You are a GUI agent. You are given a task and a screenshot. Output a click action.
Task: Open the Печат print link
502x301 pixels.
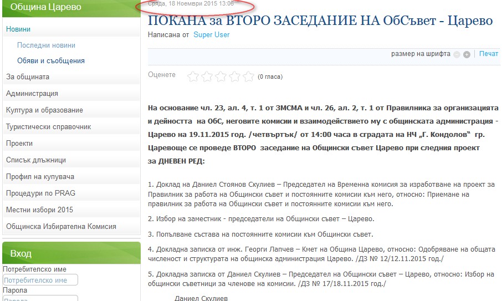tap(489, 54)
